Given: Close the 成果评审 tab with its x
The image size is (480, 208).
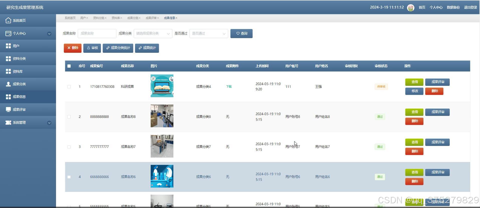Looking at the screenshot, I should tap(158, 18).
